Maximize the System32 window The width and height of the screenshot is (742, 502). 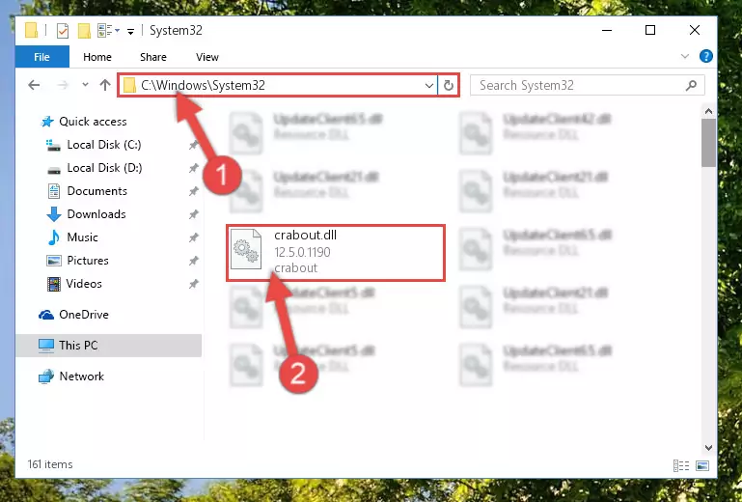pyautogui.click(x=650, y=30)
